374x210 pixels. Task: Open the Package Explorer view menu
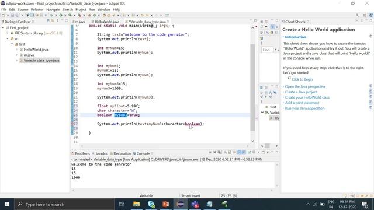[57, 21]
